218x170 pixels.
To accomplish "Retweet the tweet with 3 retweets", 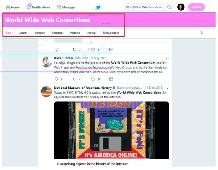I will pos(75,50).
